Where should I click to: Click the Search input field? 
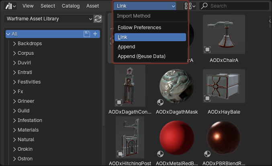click(x=234, y=6)
